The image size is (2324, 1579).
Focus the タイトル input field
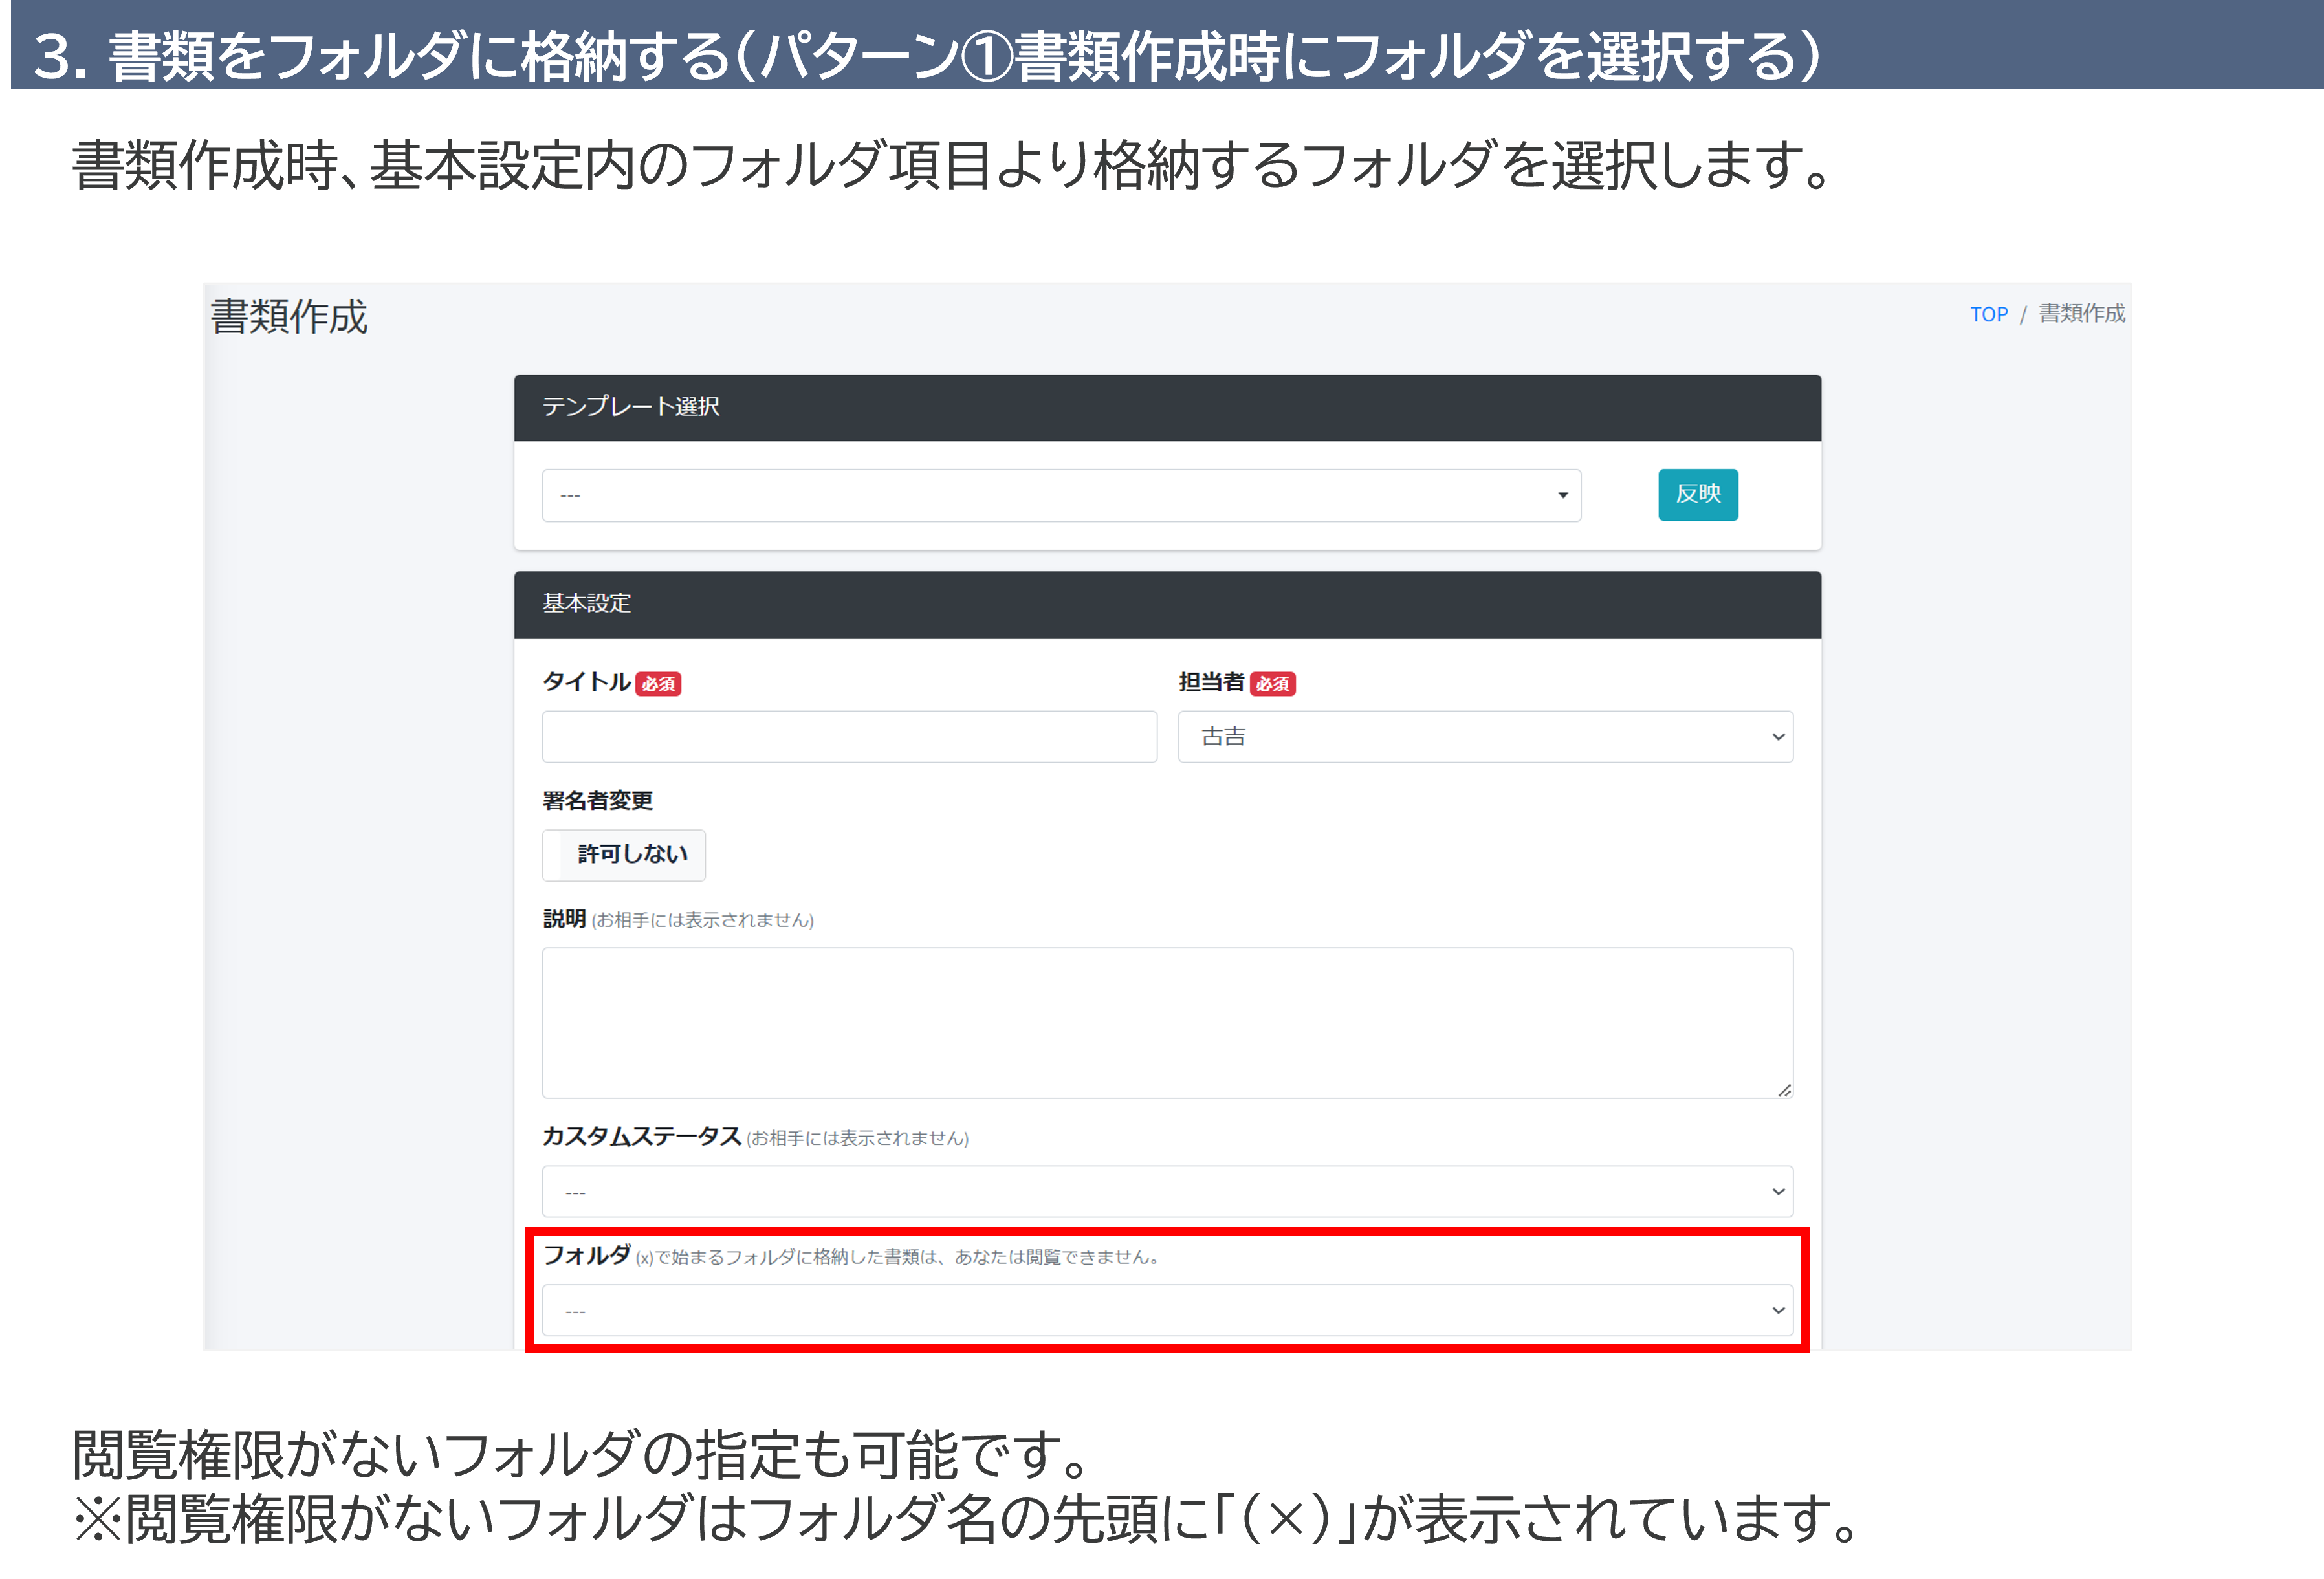(849, 737)
